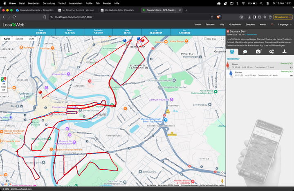Go to Home page
This screenshot has height=191, width=294.
point(197,24)
